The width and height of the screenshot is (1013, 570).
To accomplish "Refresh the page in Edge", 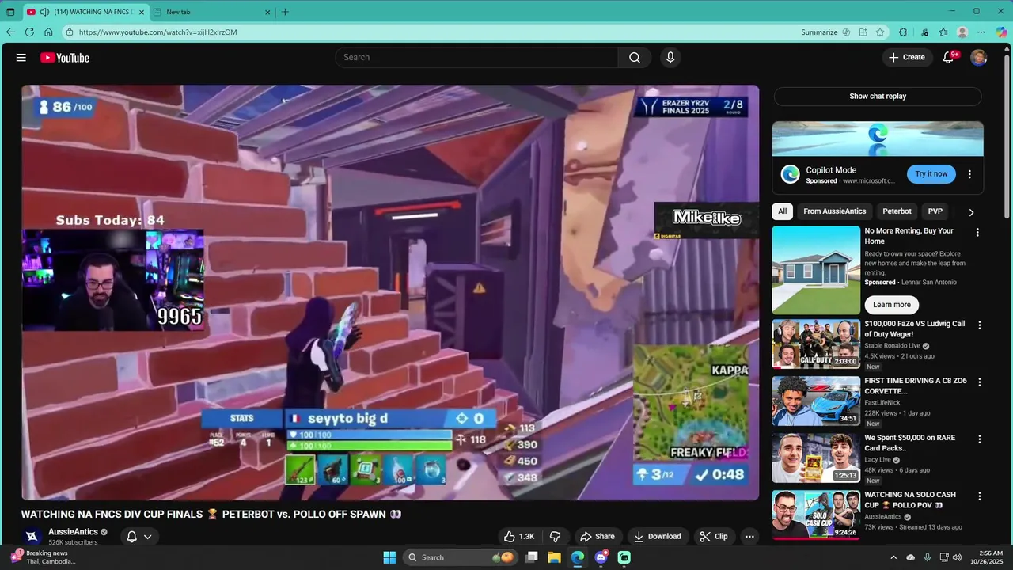I will (29, 32).
